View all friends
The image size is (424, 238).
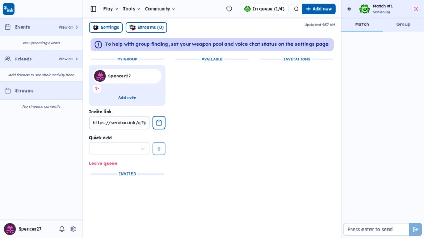(68, 59)
